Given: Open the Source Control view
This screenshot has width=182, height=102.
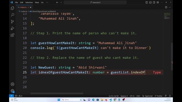Looking at the screenshot, I should click(x=13, y=22).
